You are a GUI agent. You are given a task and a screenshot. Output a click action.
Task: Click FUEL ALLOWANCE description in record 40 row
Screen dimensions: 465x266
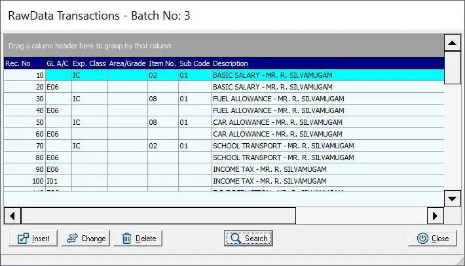[x=327, y=110]
